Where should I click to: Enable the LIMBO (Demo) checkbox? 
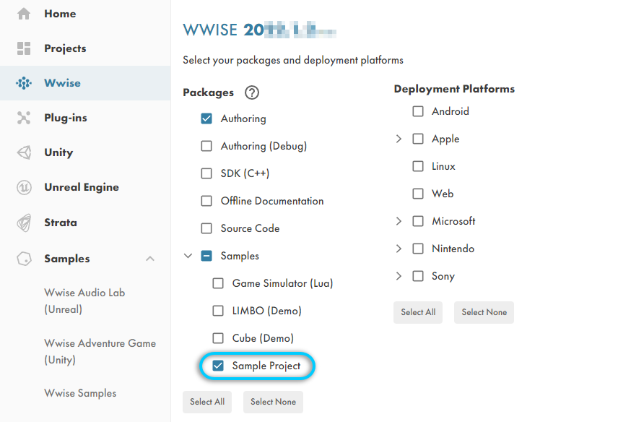pyautogui.click(x=218, y=311)
